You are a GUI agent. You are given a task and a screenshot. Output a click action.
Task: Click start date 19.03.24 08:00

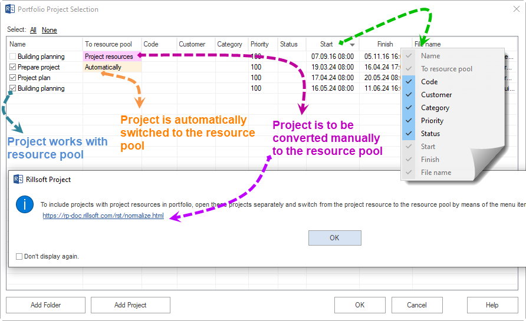point(333,67)
